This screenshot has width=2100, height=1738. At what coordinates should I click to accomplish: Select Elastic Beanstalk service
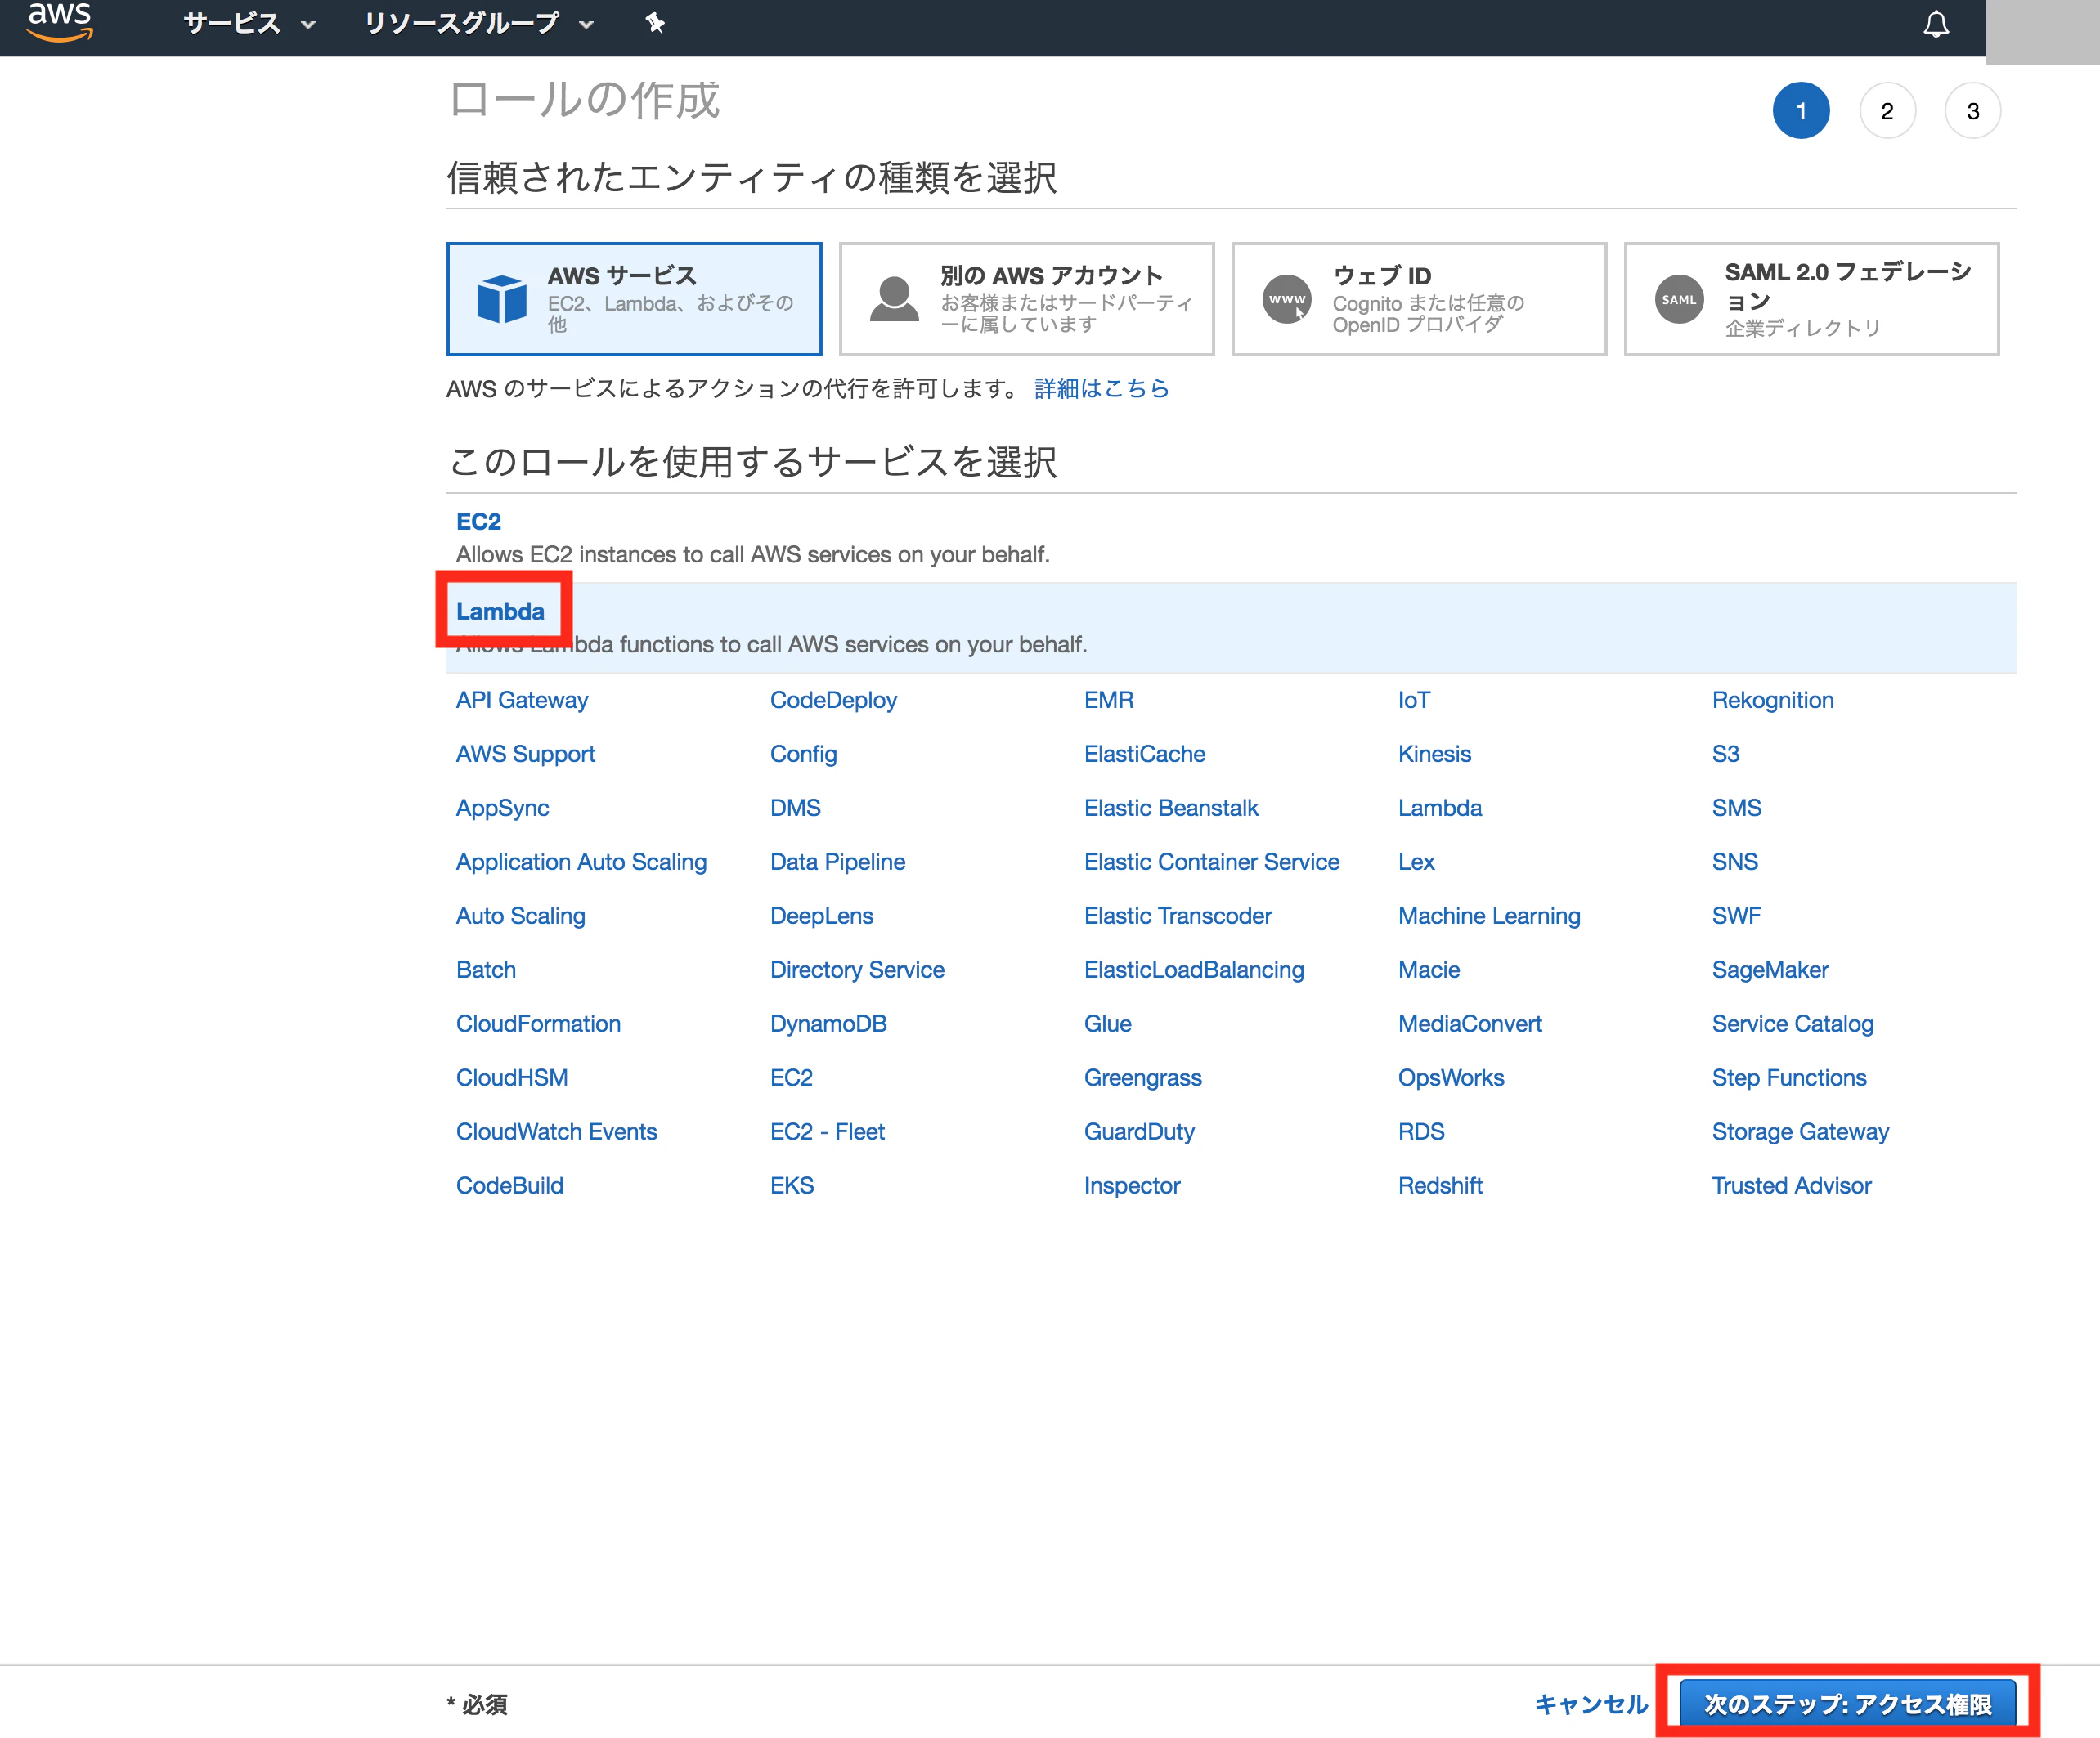1171,808
